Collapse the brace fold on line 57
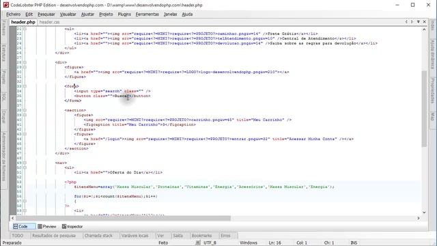Screen dimensions: 437x246 (25, 201)
